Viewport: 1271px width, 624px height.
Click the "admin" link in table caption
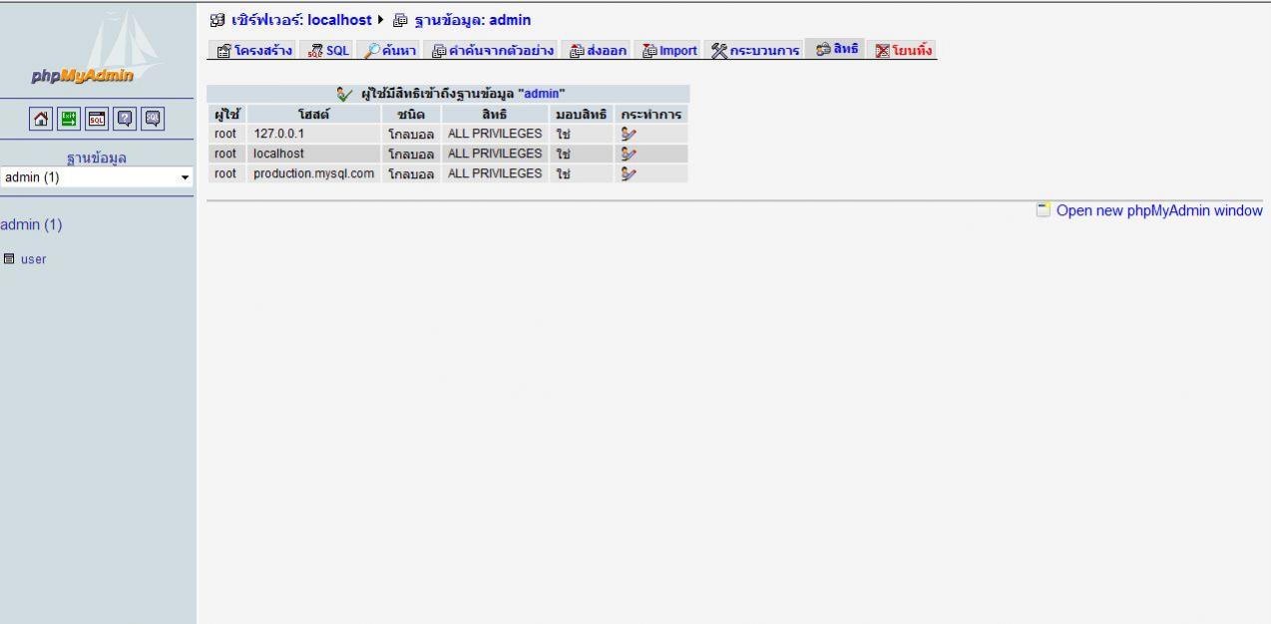[542, 94]
